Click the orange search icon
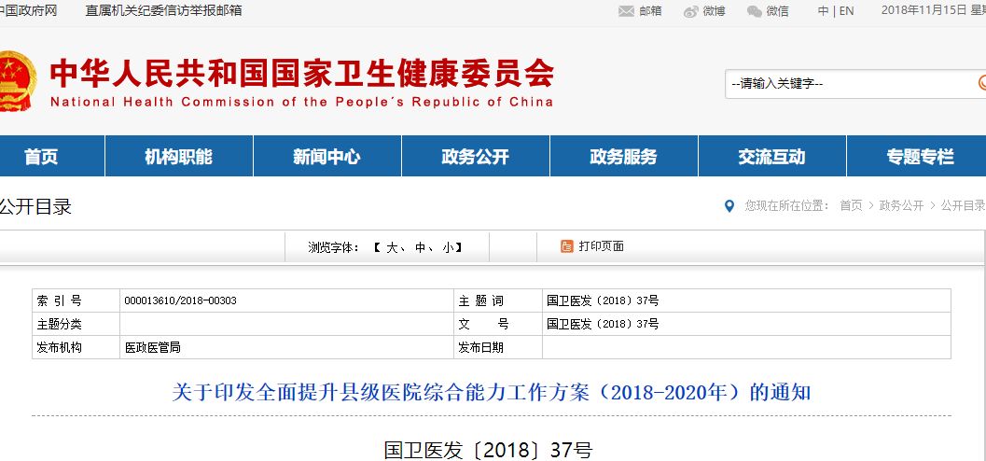The image size is (986, 461). 982,83
